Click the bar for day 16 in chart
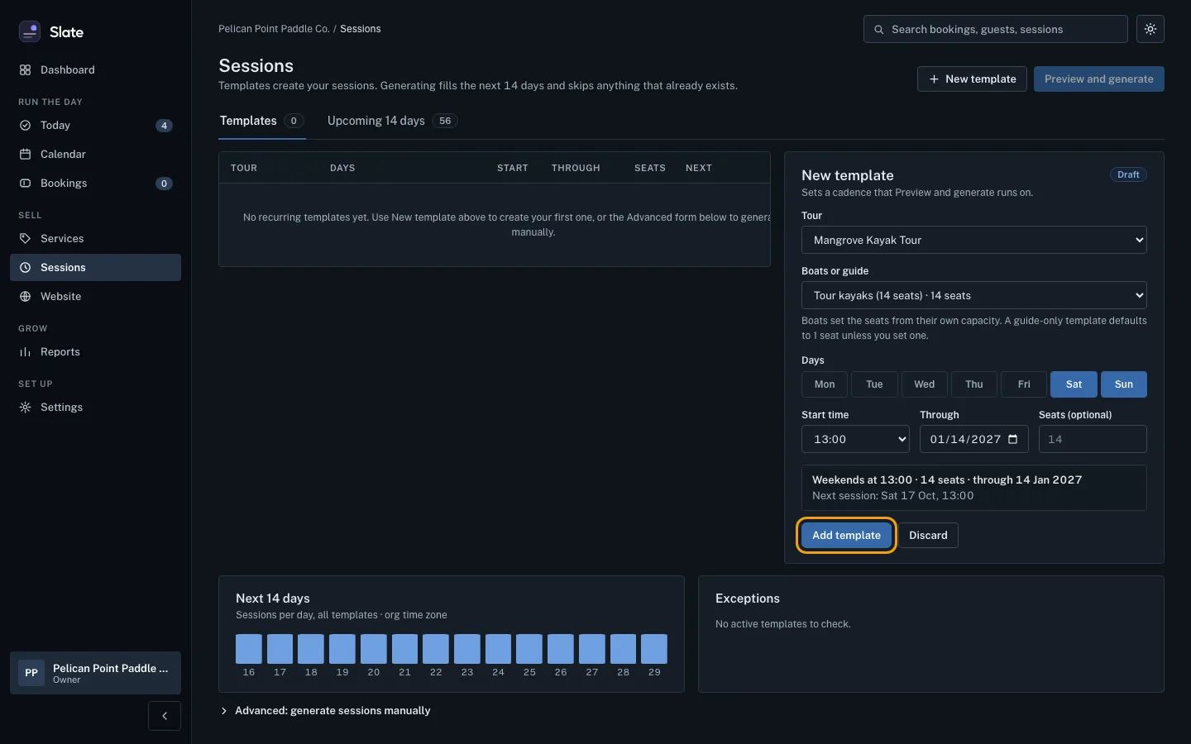This screenshot has height=744, width=1191. (249, 649)
